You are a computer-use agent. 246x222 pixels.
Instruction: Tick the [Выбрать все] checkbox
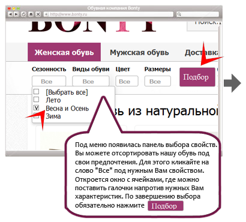[36, 92]
